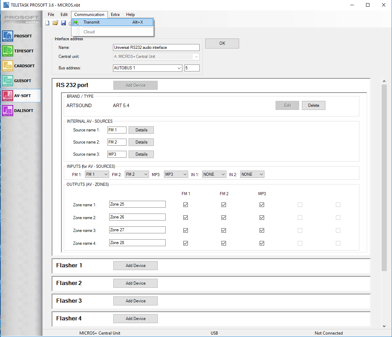Toggle MP3 checkbox for Zone 26
Screen dimensions: 392x337
pyautogui.click(x=262, y=218)
